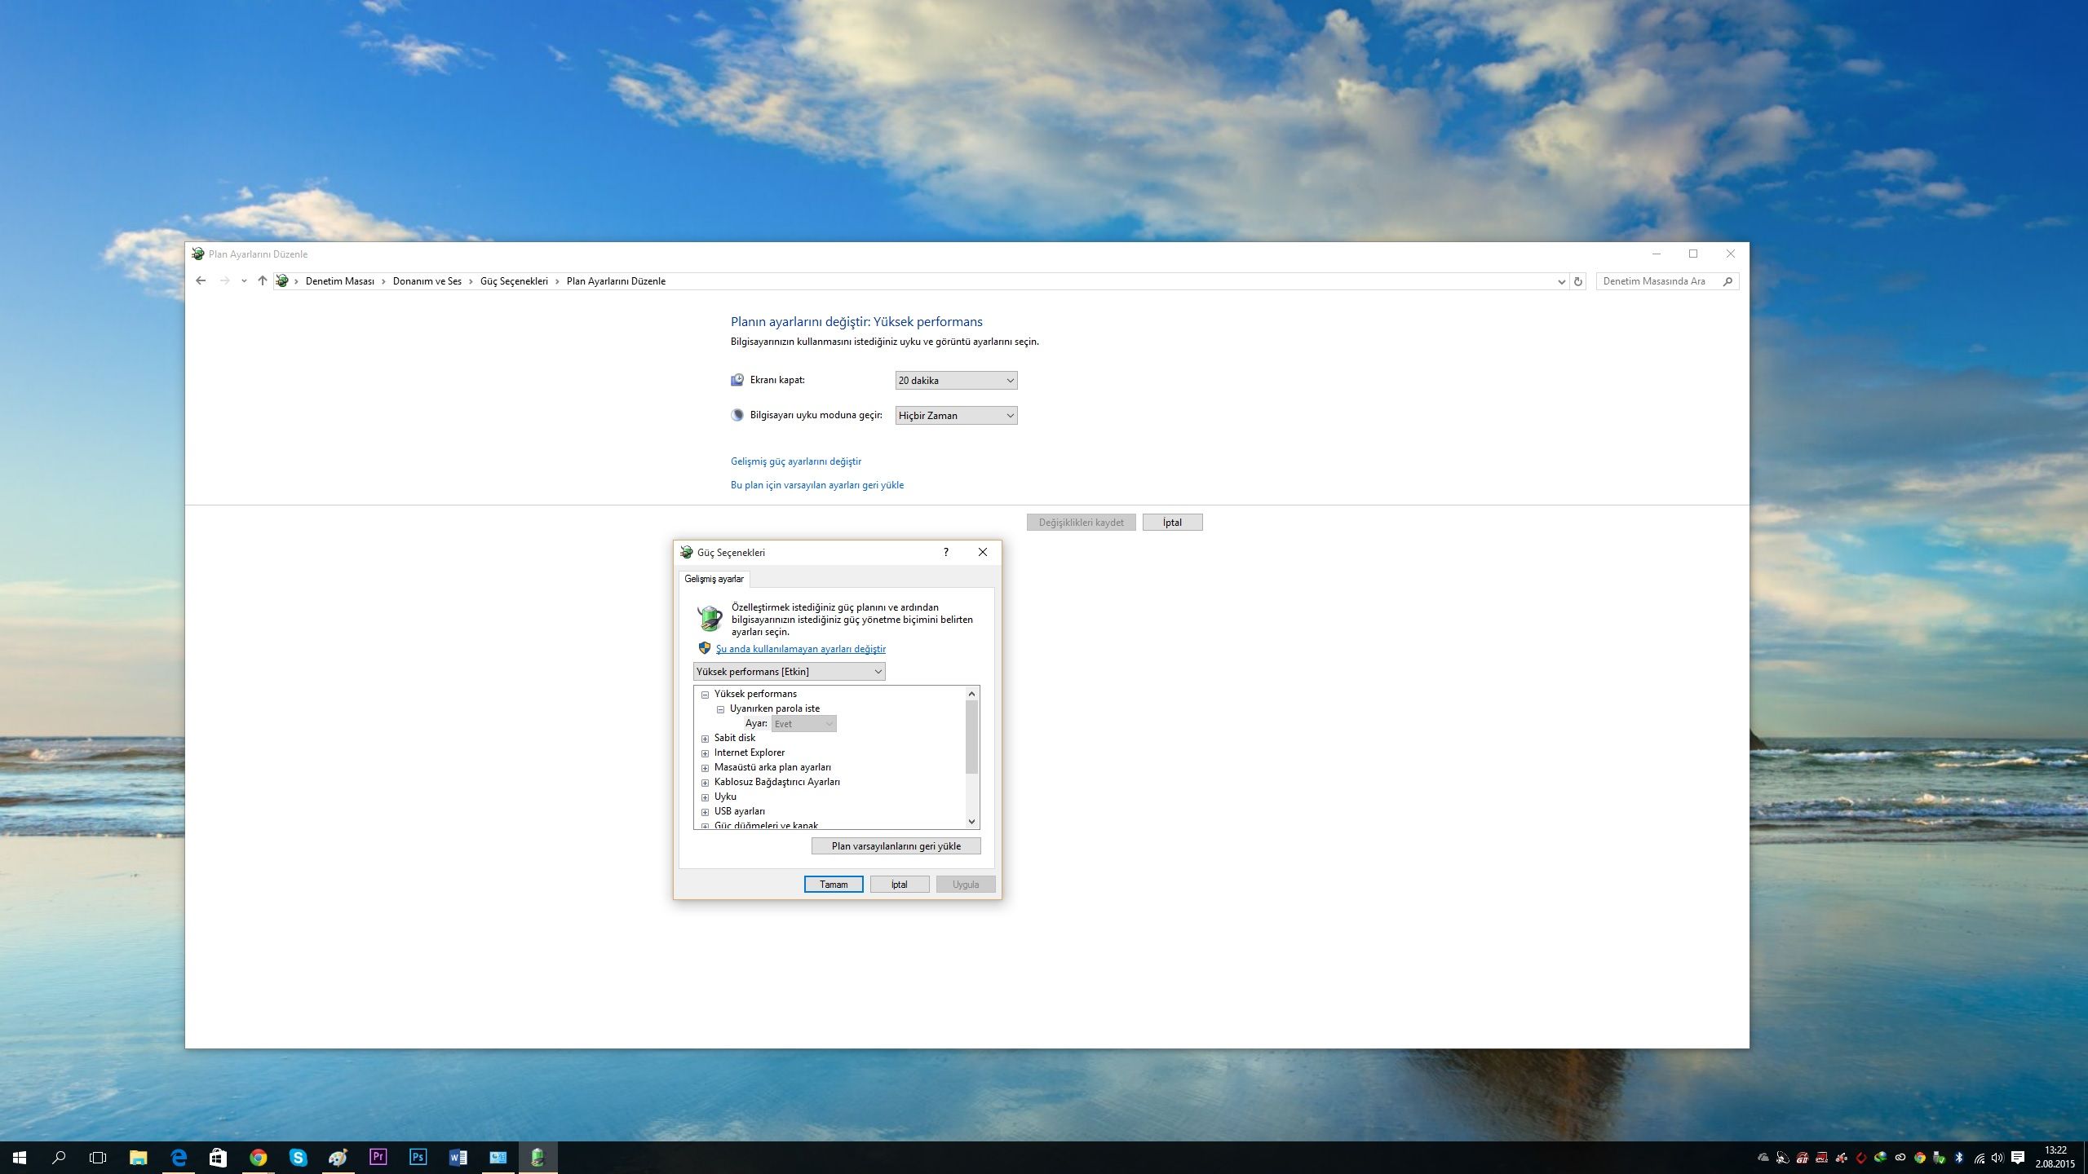Open the Ekranı kapat dropdown

[x=956, y=380]
